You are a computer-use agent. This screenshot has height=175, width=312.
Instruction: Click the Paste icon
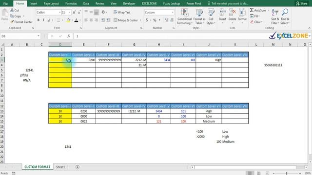point(4,13)
